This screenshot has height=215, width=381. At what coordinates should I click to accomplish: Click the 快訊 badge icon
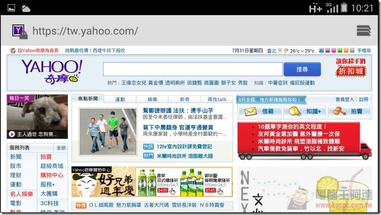point(148,146)
